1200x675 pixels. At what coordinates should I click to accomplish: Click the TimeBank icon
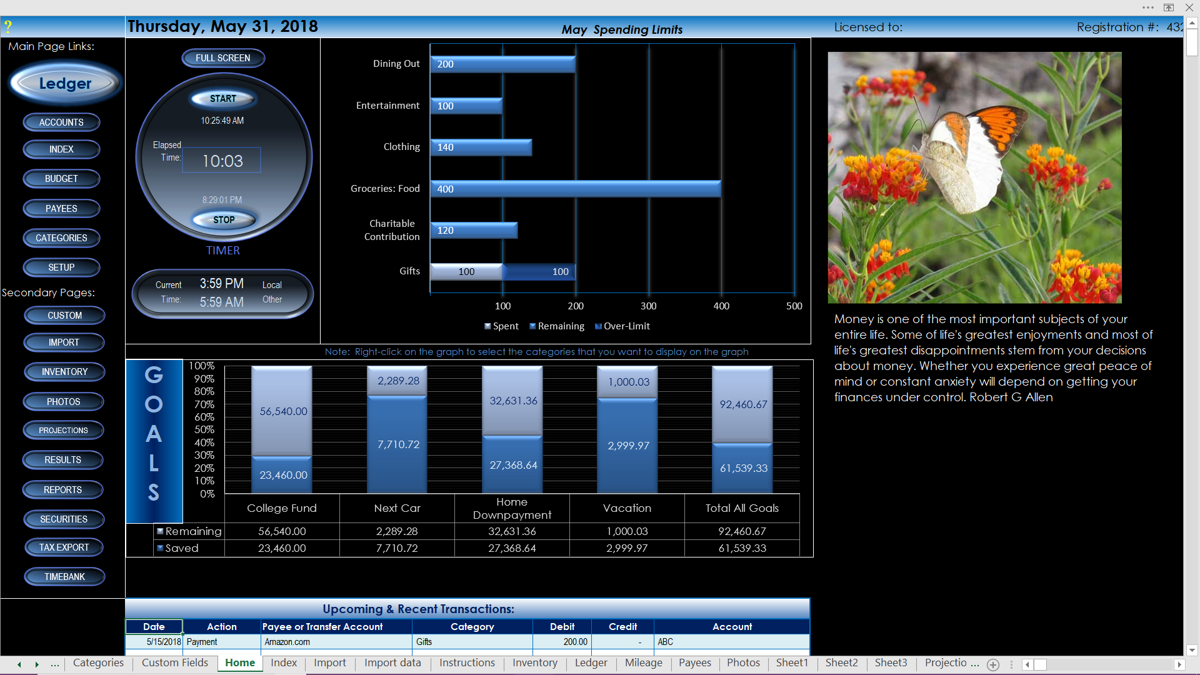(65, 576)
